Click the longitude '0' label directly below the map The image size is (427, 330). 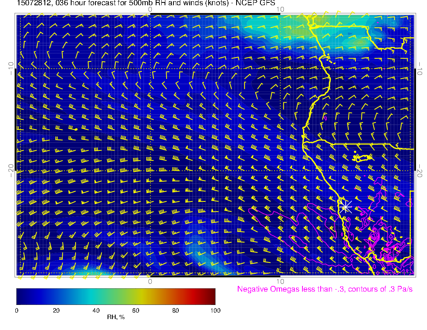150,281
